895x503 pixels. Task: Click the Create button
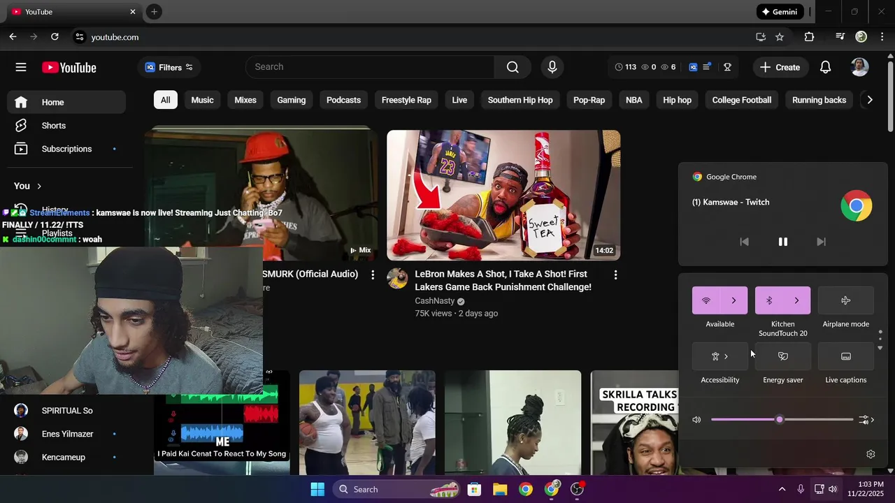tap(780, 67)
